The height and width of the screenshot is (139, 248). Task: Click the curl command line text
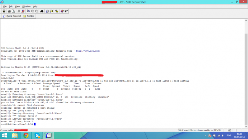click(x=105, y=81)
